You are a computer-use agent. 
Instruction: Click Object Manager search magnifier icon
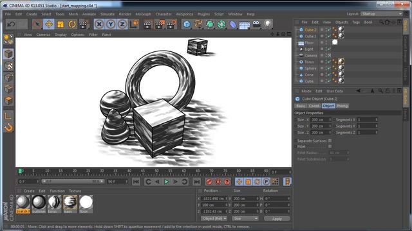point(381,22)
